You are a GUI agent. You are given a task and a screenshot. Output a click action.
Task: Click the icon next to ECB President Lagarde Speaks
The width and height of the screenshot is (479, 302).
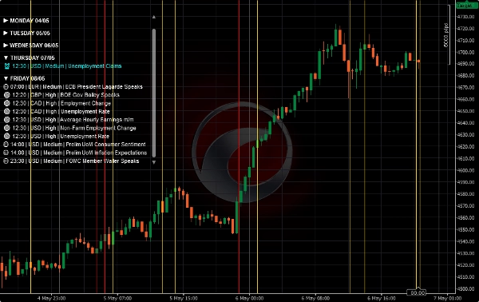6,87
